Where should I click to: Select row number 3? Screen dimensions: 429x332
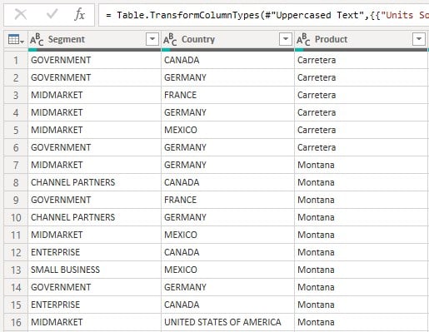pos(16,95)
